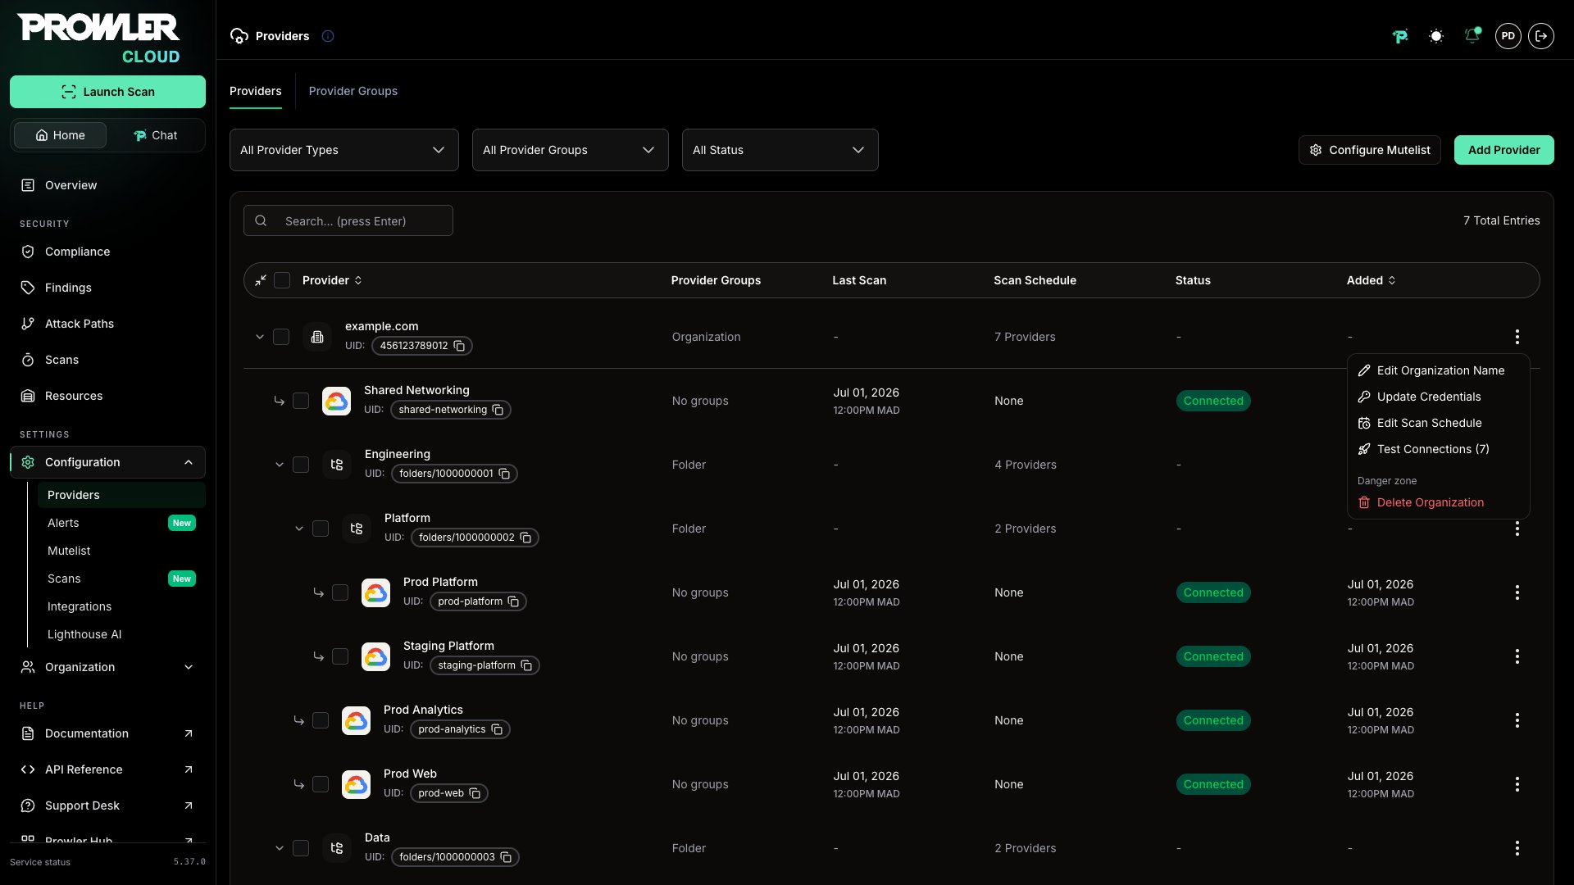Copy the folders/1000000001 UID

pos(504,474)
